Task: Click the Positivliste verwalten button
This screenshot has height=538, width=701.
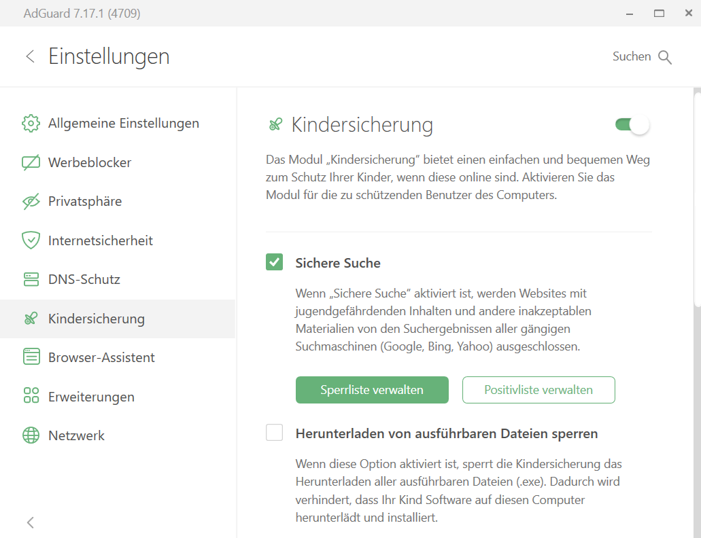Action: (x=538, y=390)
